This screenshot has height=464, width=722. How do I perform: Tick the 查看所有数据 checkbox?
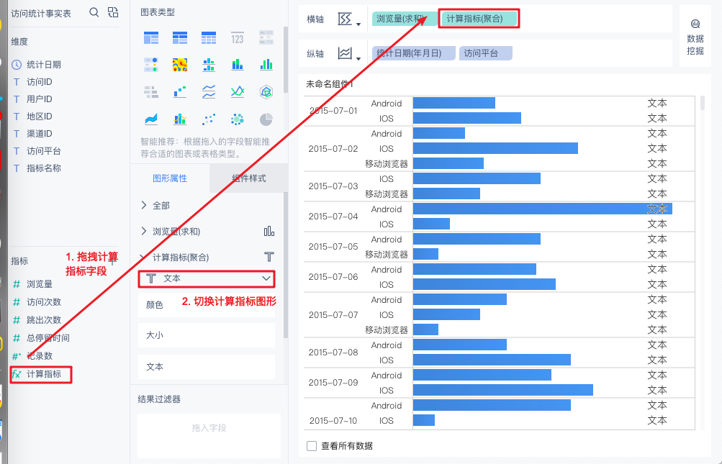(312, 445)
